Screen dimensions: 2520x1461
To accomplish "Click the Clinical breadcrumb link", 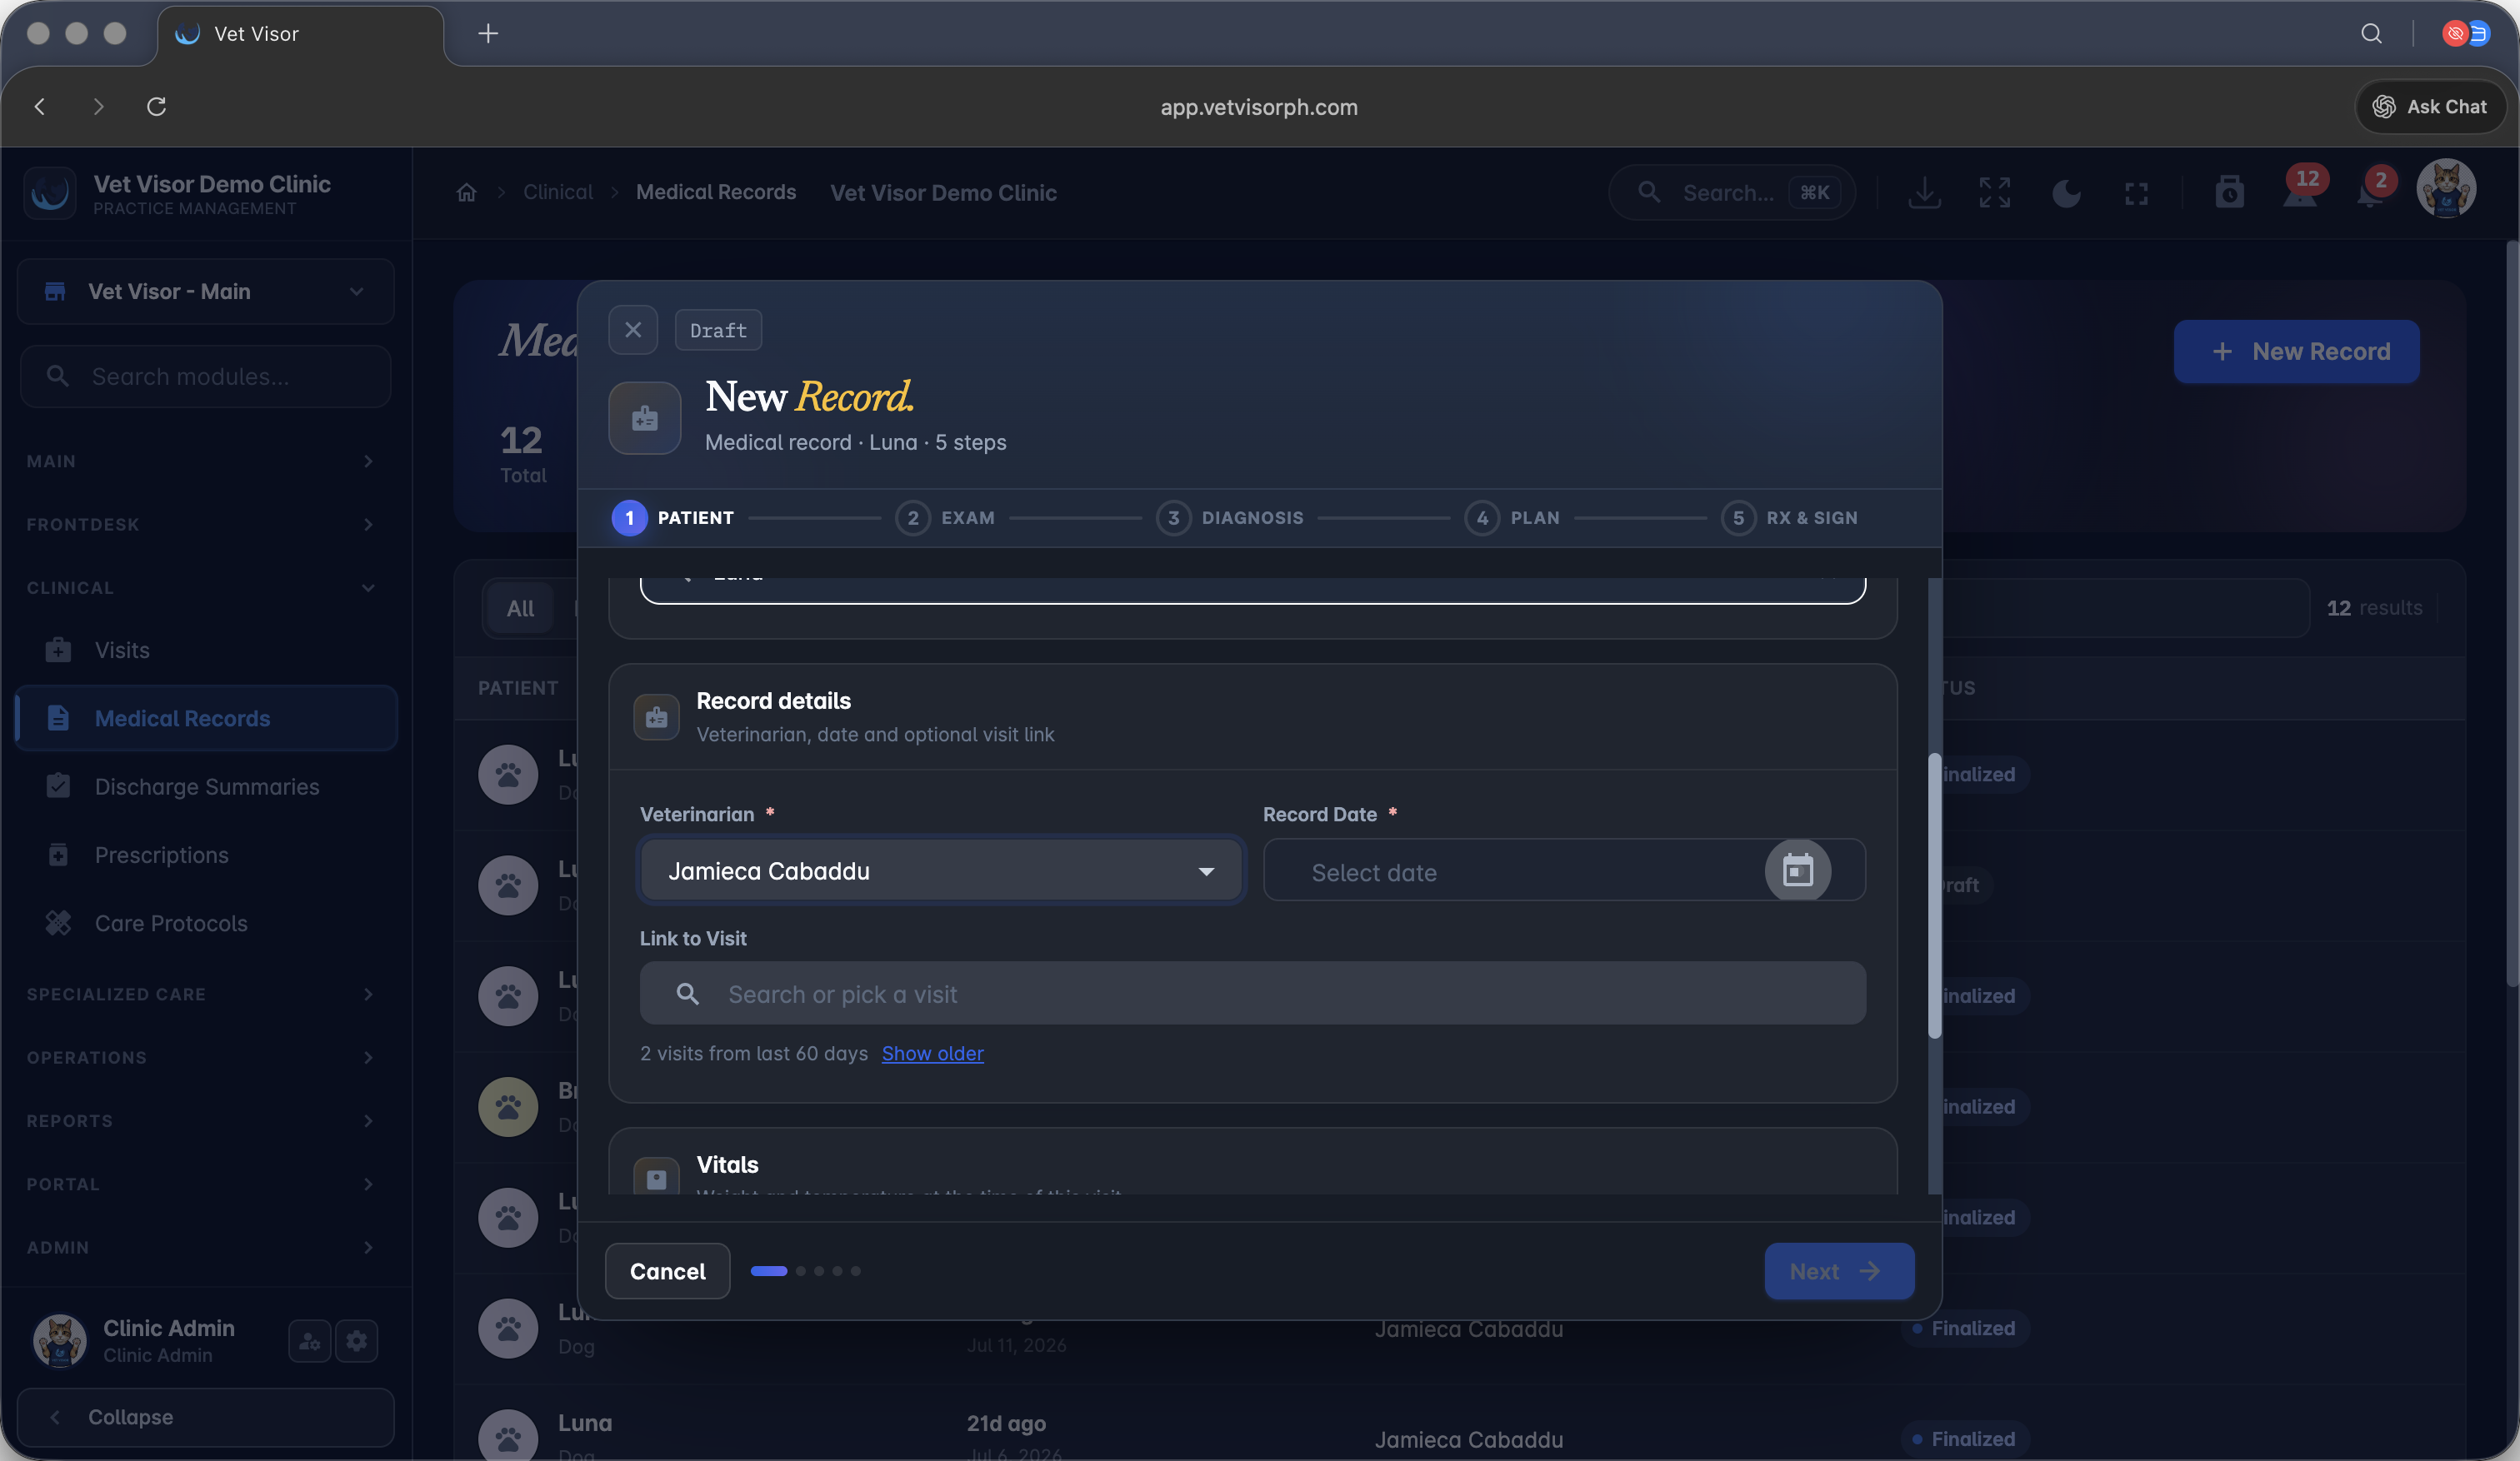I will click(558, 192).
